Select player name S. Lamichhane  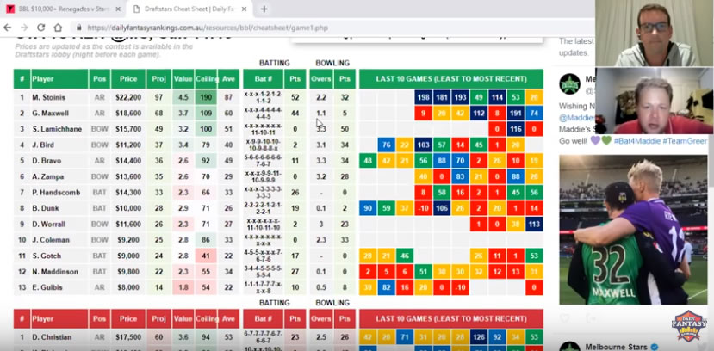click(x=57, y=129)
